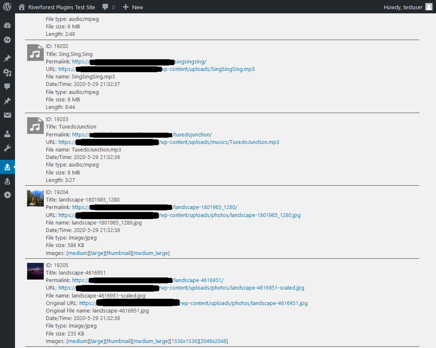Click the text 'Title: Sing,Sing,Sing'
436x348 pixels.
tap(69, 54)
